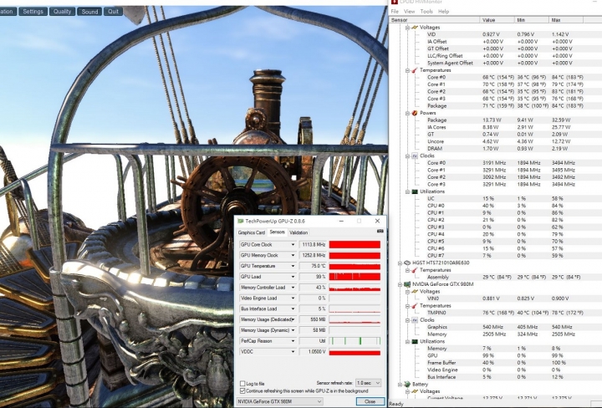Select the CPU Clocks icon above Core #0 3191 MHz

[414, 156]
